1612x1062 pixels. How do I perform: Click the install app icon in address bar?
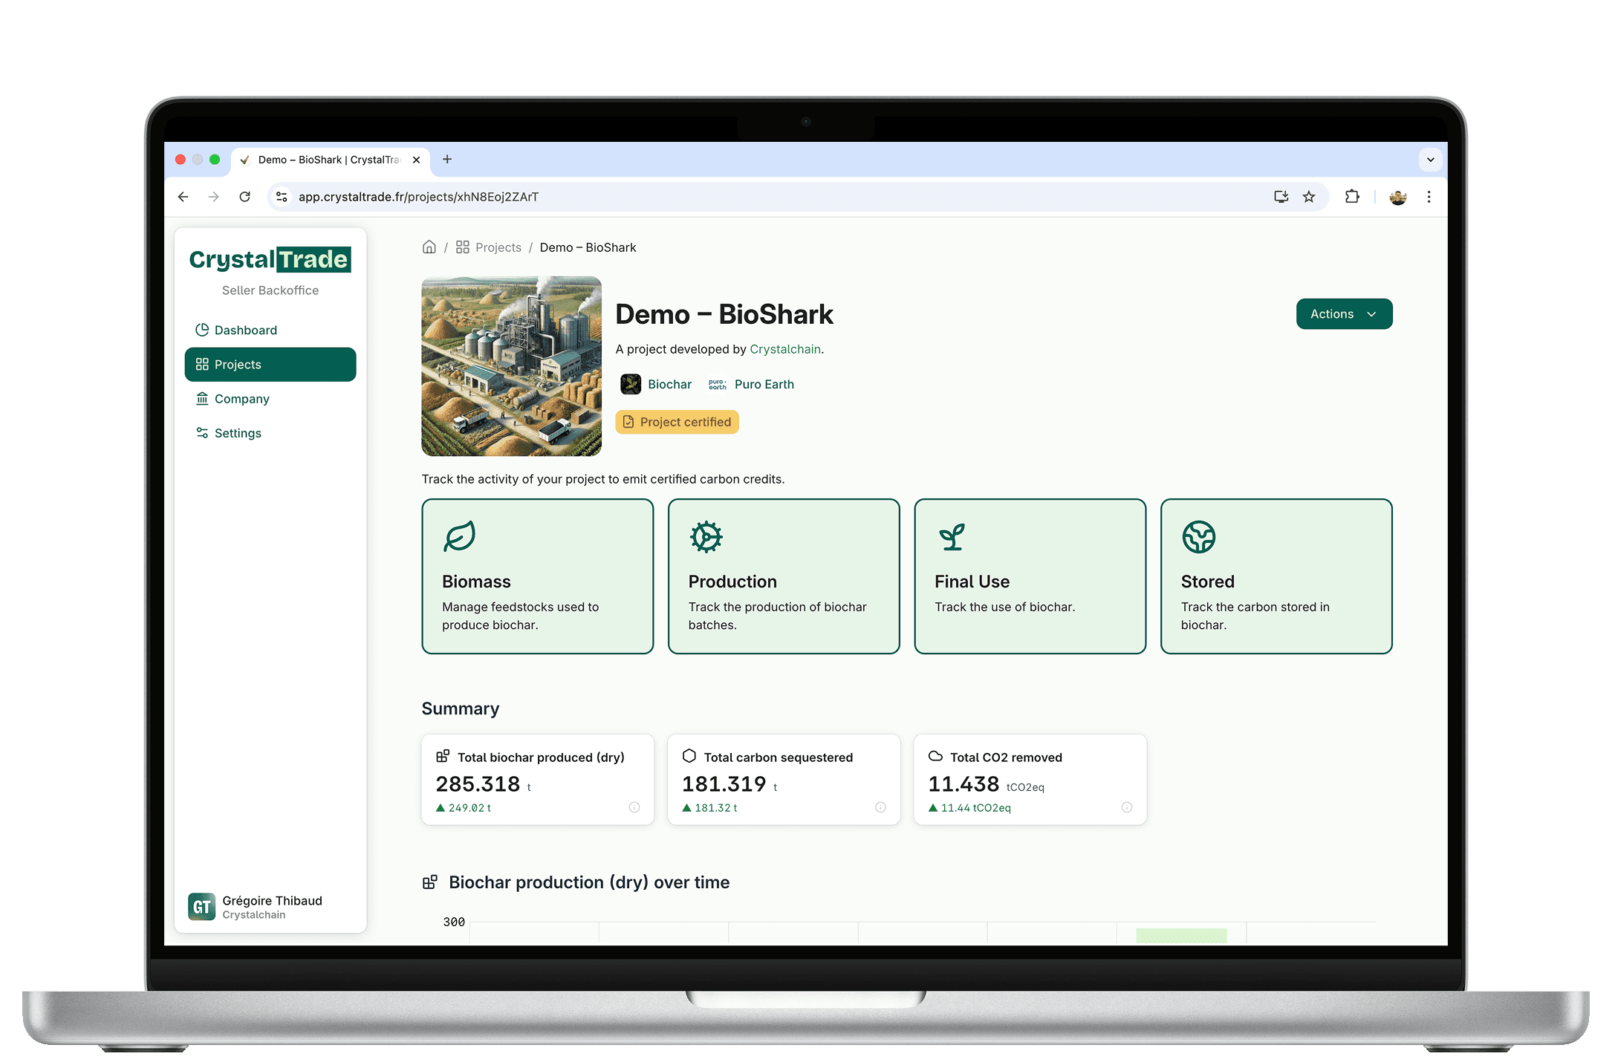coord(1281,197)
